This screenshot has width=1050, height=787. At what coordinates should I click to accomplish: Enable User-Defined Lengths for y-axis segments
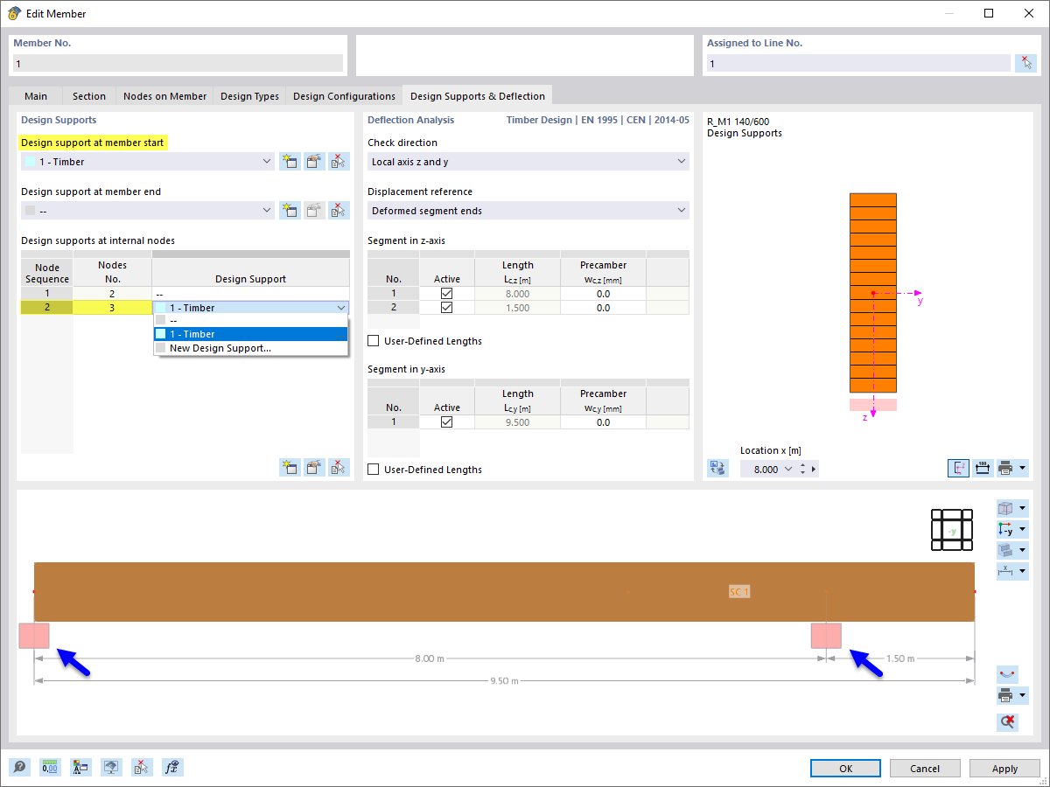tap(374, 469)
